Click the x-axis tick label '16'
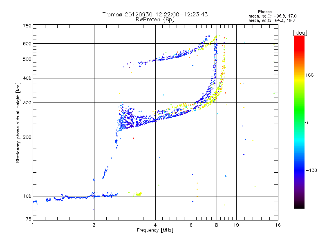 point(278,225)
